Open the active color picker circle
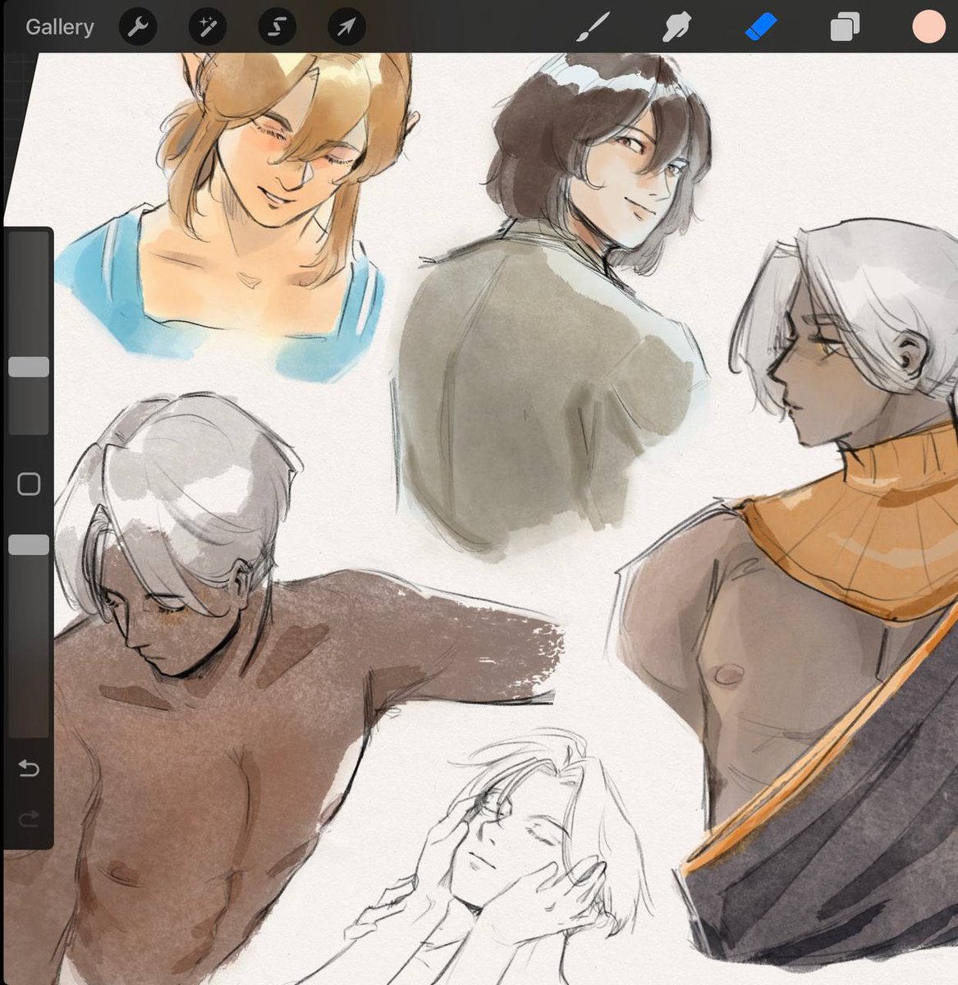Viewport: 958px width, 985px height. pyautogui.click(x=929, y=27)
